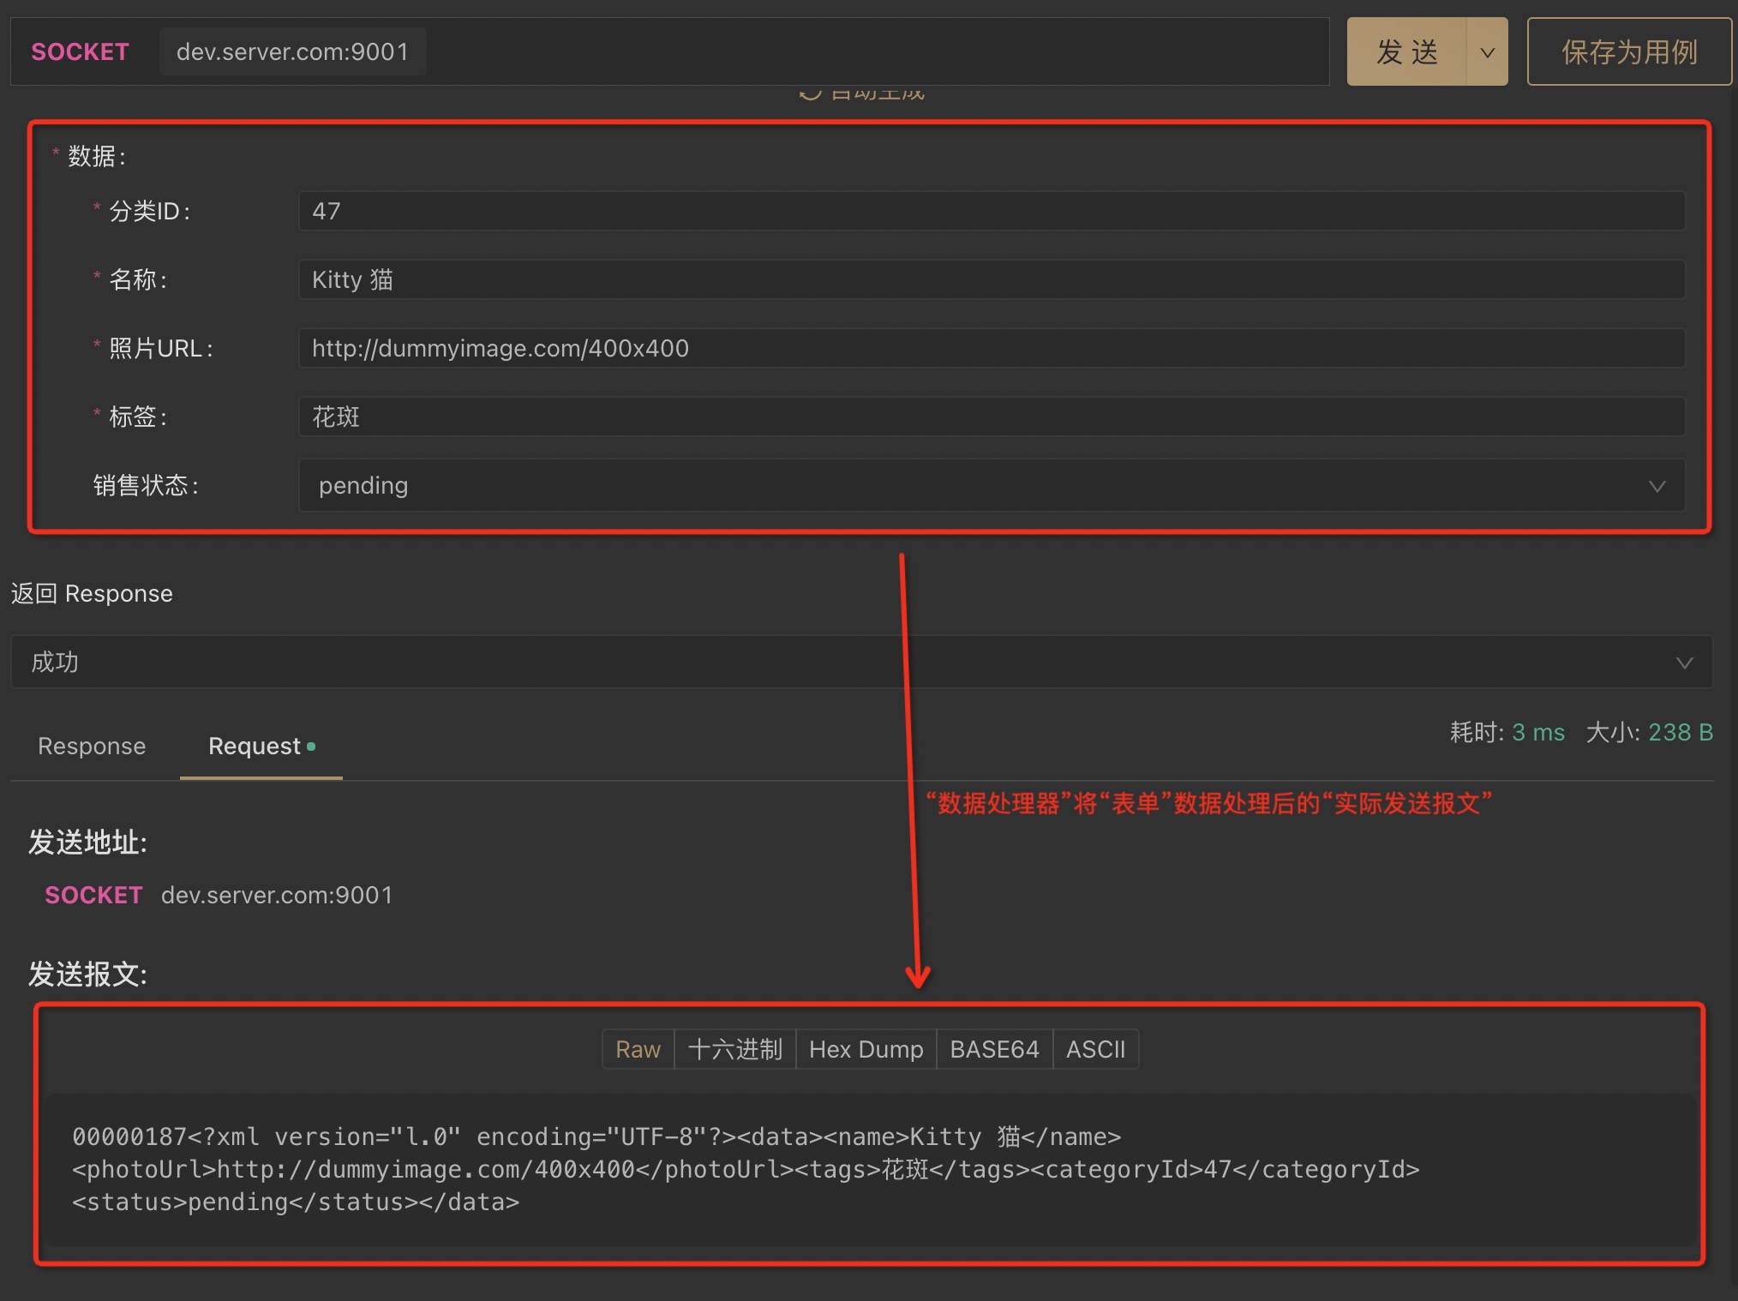The height and width of the screenshot is (1301, 1738).
Task: Click the photo URL input field
Action: pyautogui.click(x=991, y=348)
